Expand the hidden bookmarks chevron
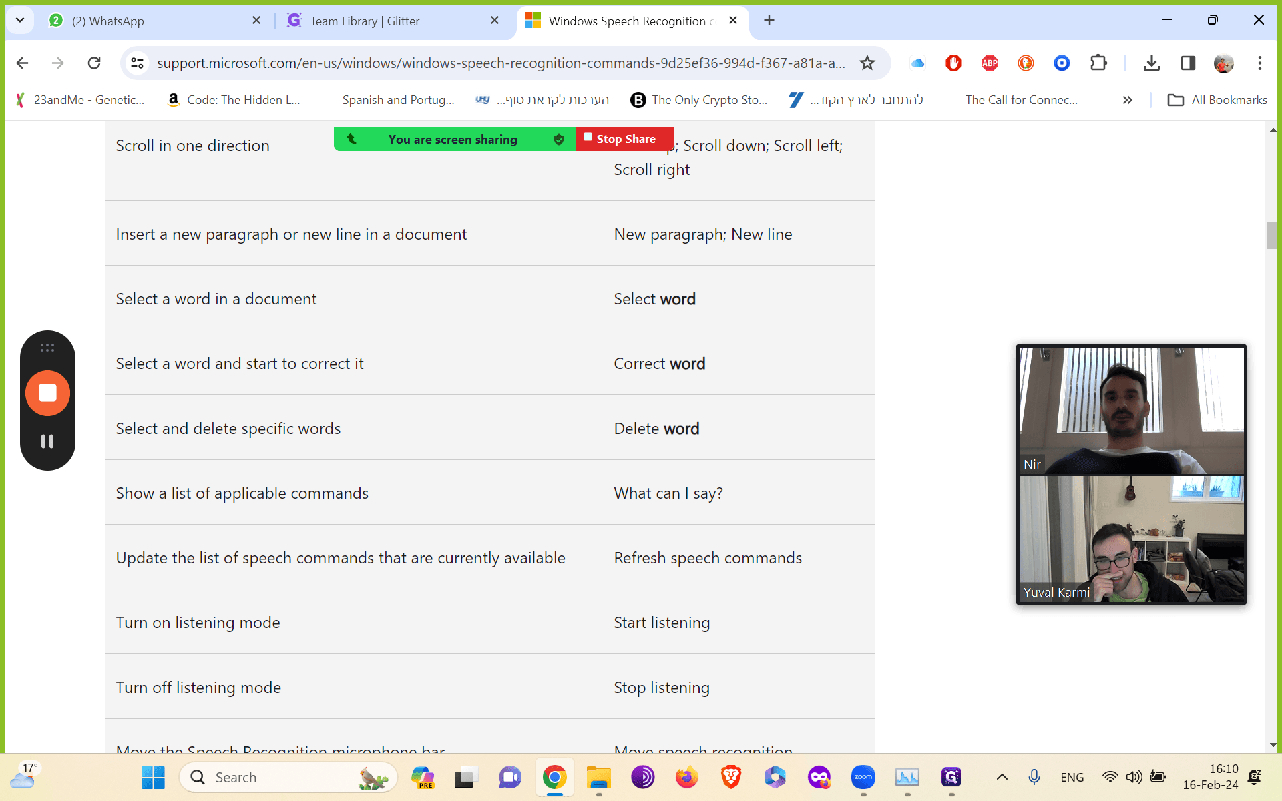The height and width of the screenshot is (801, 1282). [x=1127, y=100]
